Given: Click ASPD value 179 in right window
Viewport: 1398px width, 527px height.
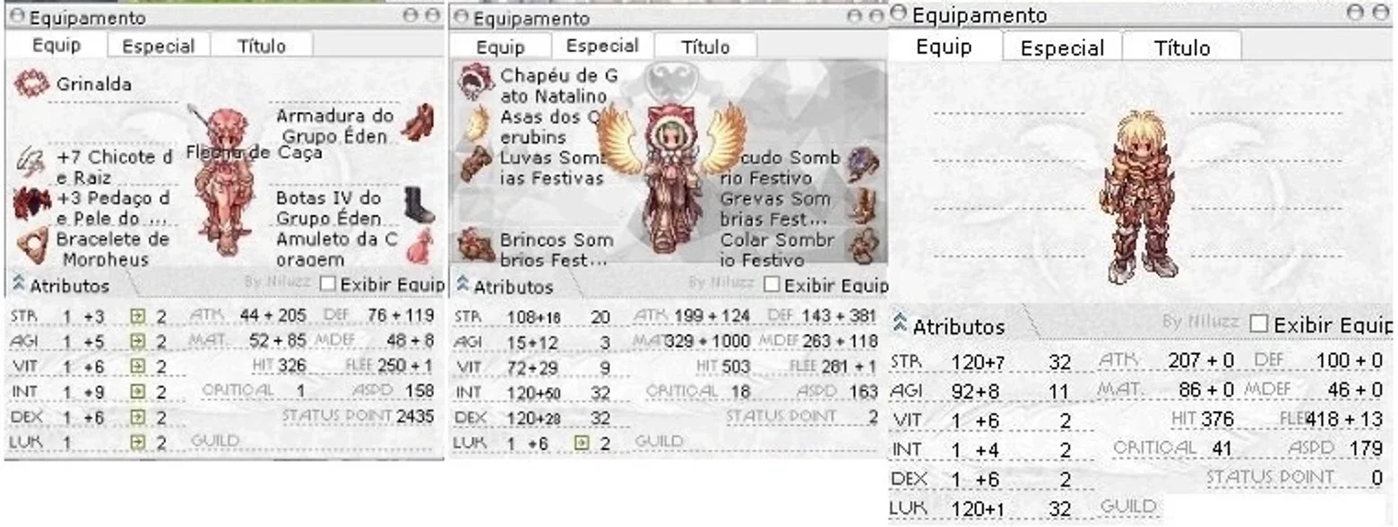Looking at the screenshot, I should (1366, 448).
